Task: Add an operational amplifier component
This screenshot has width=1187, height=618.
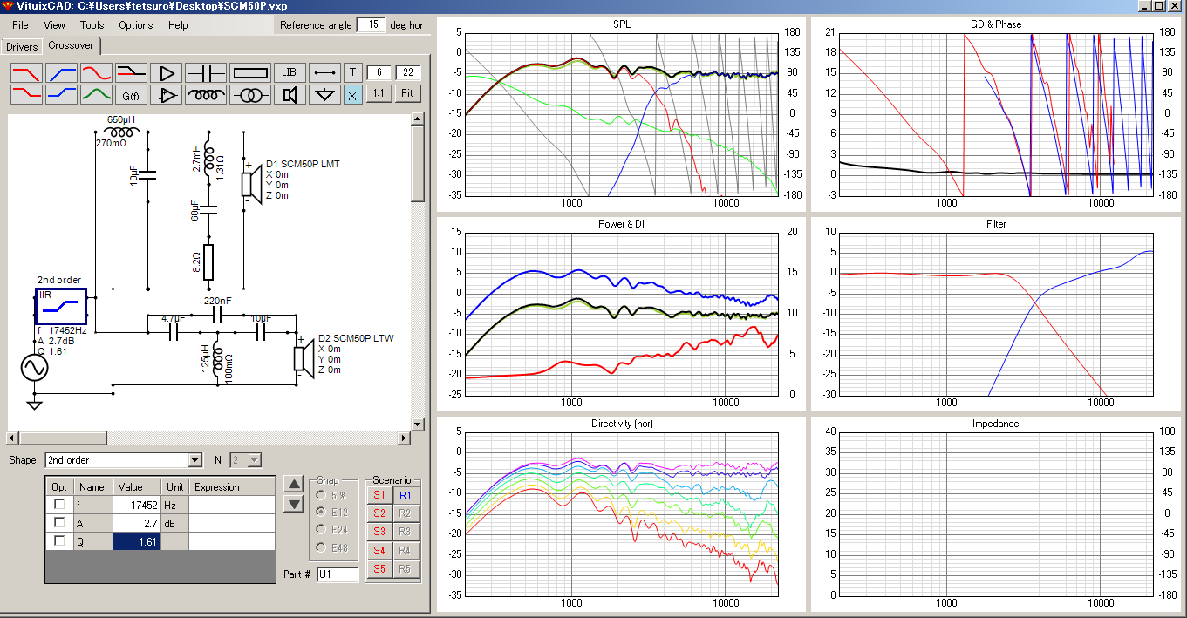Action: [166, 94]
